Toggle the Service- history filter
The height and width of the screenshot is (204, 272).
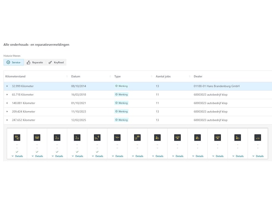[14, 62]
